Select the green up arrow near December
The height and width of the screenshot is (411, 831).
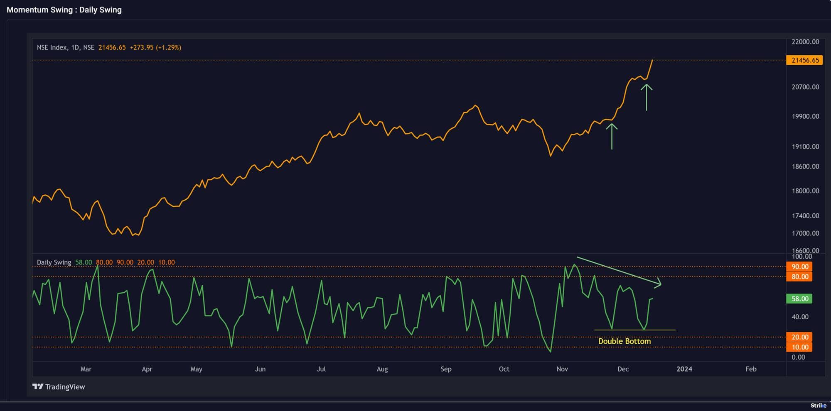647,97
